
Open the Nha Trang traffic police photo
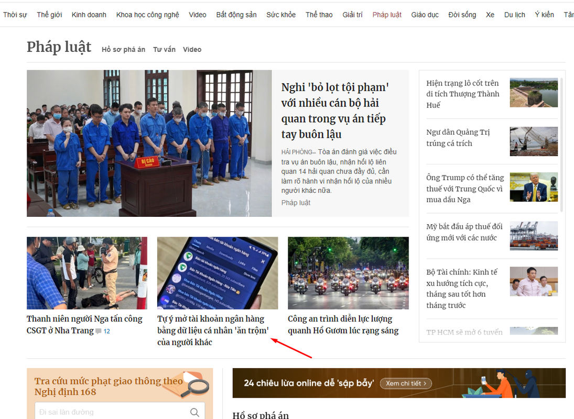(87, 273)
